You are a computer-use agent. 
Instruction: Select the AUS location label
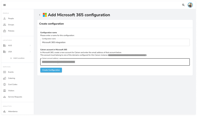(10, 45)
